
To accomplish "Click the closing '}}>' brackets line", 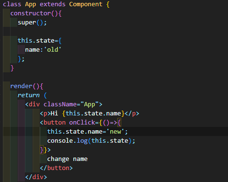I will 45,150.
